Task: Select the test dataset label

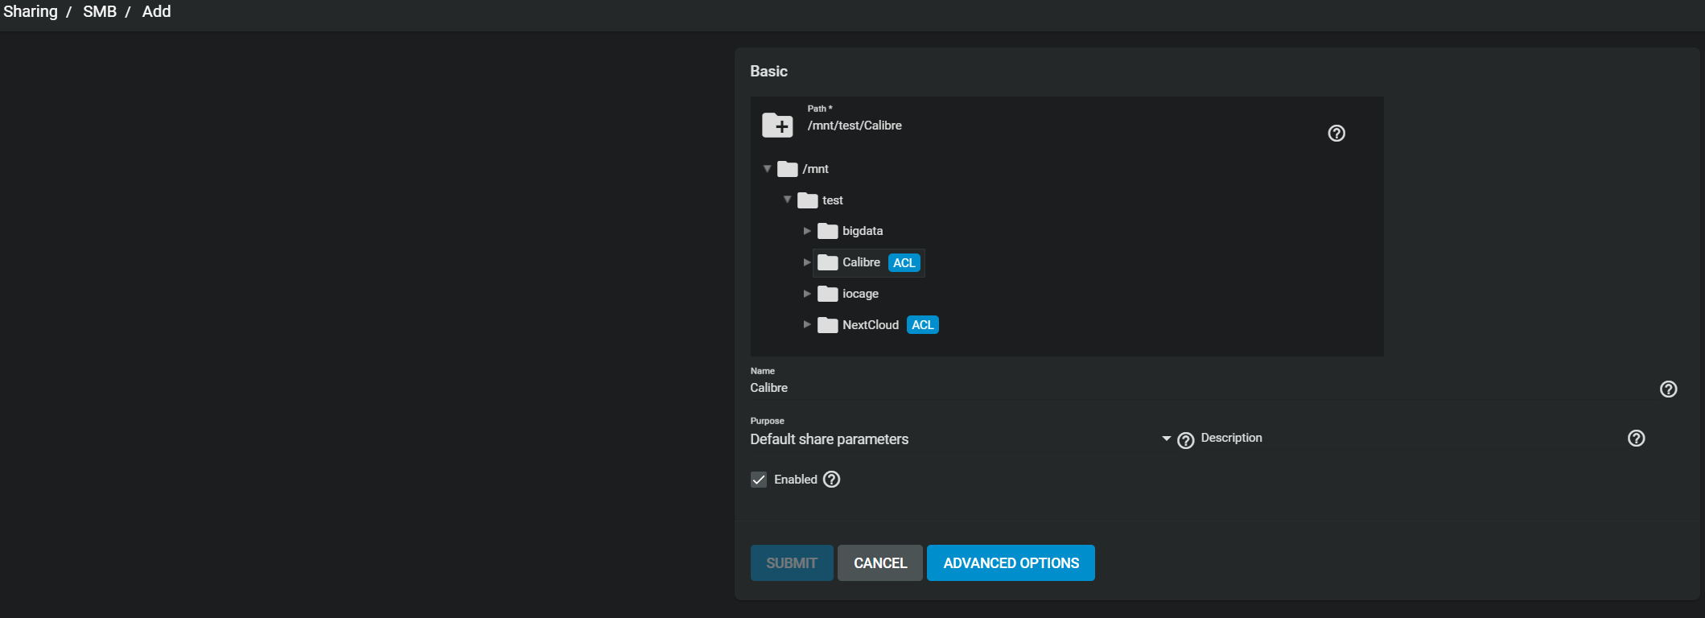Action: pos(833,200)
